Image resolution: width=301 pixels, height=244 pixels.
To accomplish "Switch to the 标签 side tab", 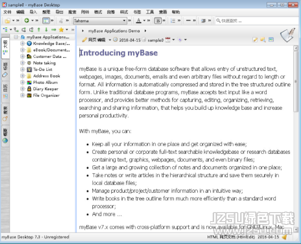I will point(5,70).
